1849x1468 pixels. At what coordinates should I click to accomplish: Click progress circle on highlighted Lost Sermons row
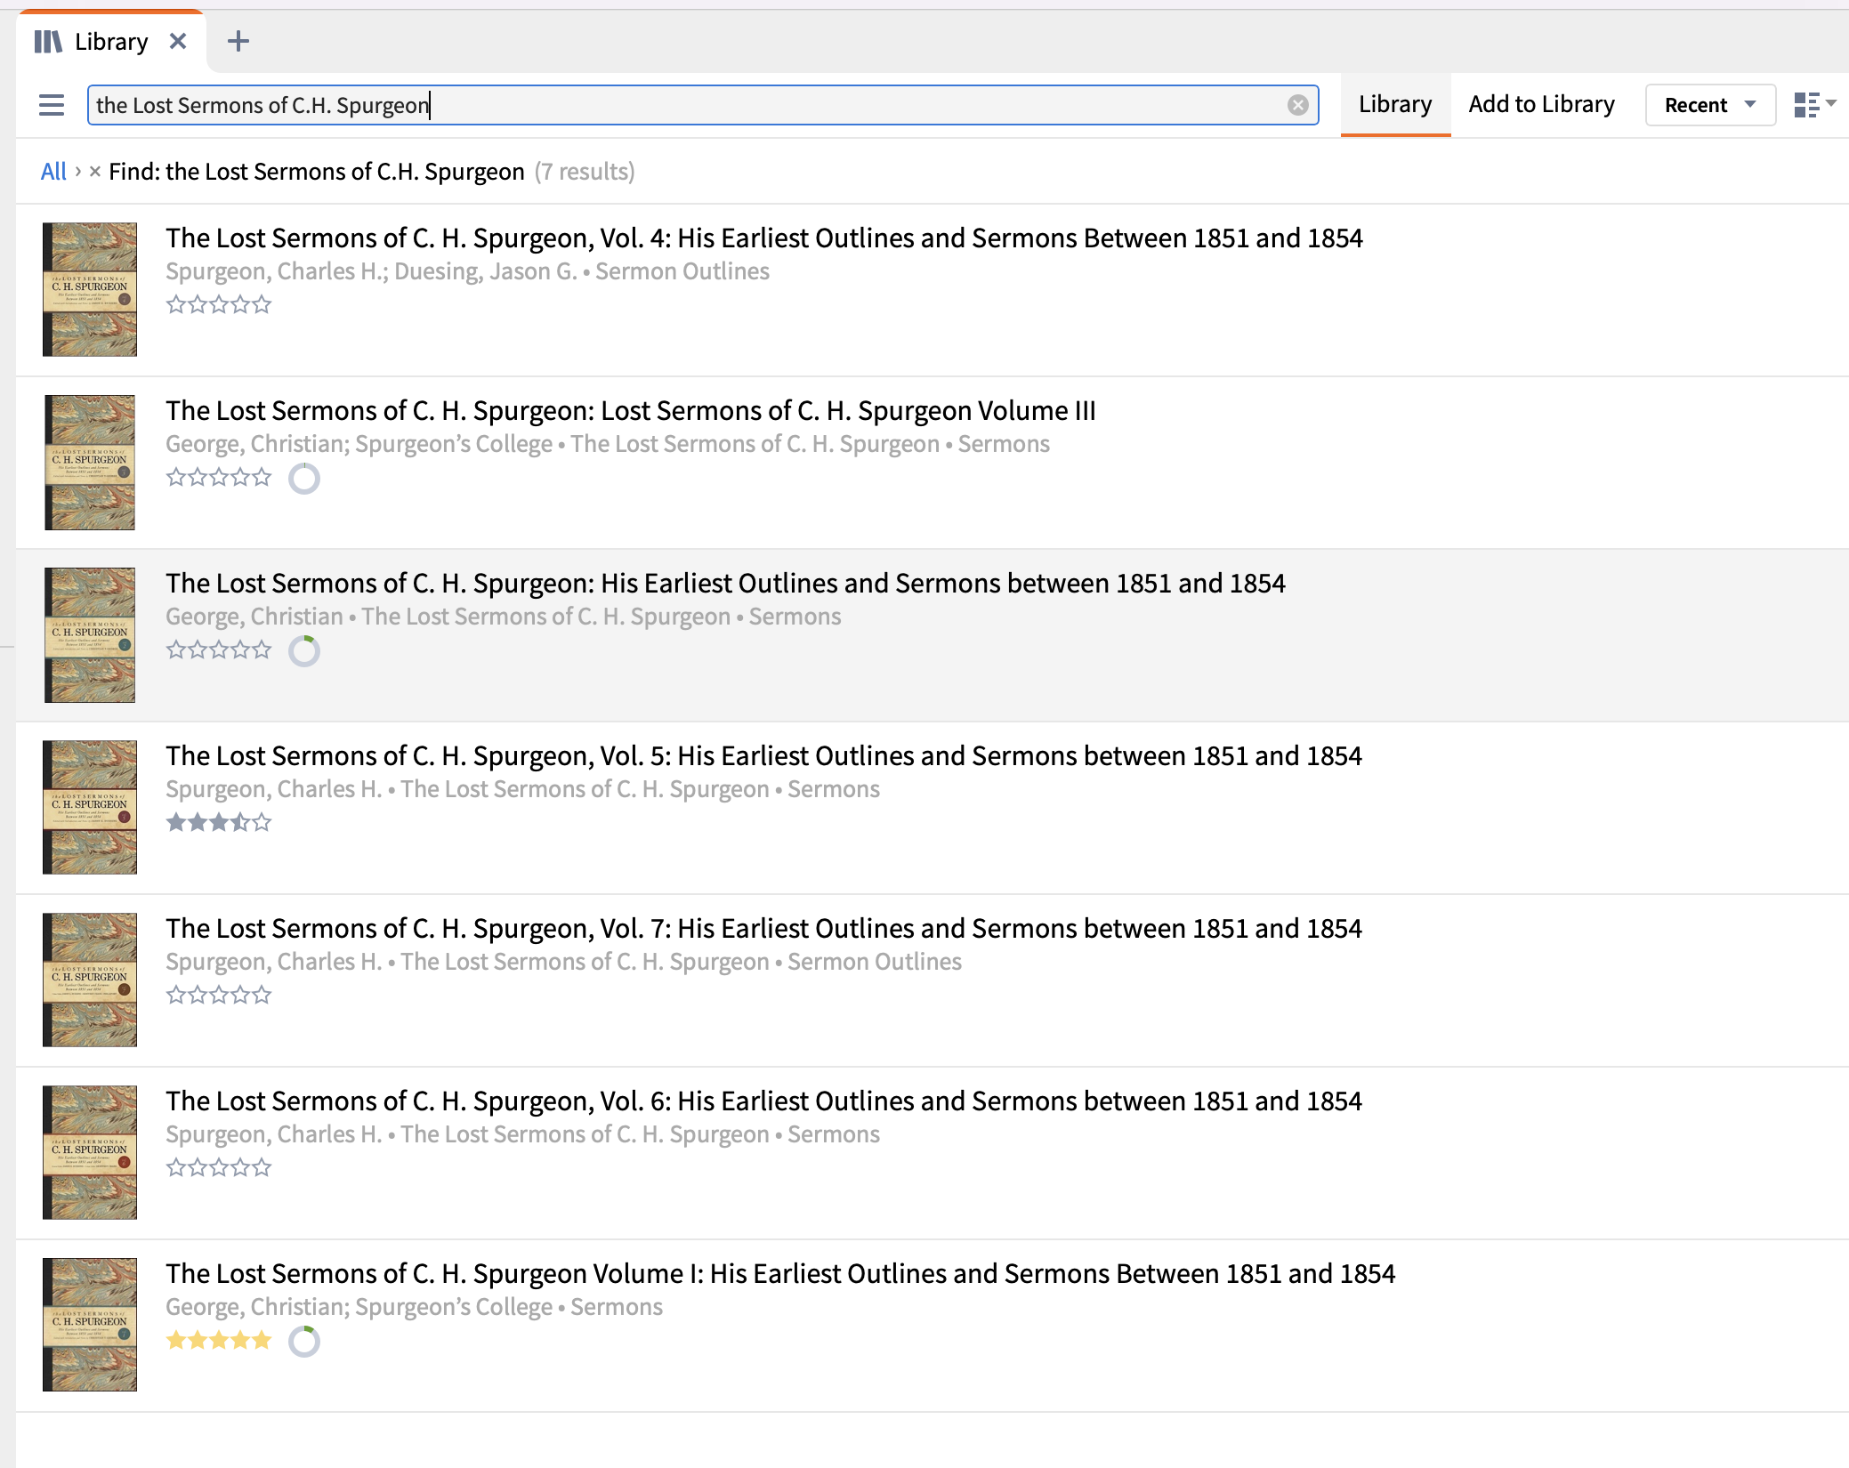(304, 651)
